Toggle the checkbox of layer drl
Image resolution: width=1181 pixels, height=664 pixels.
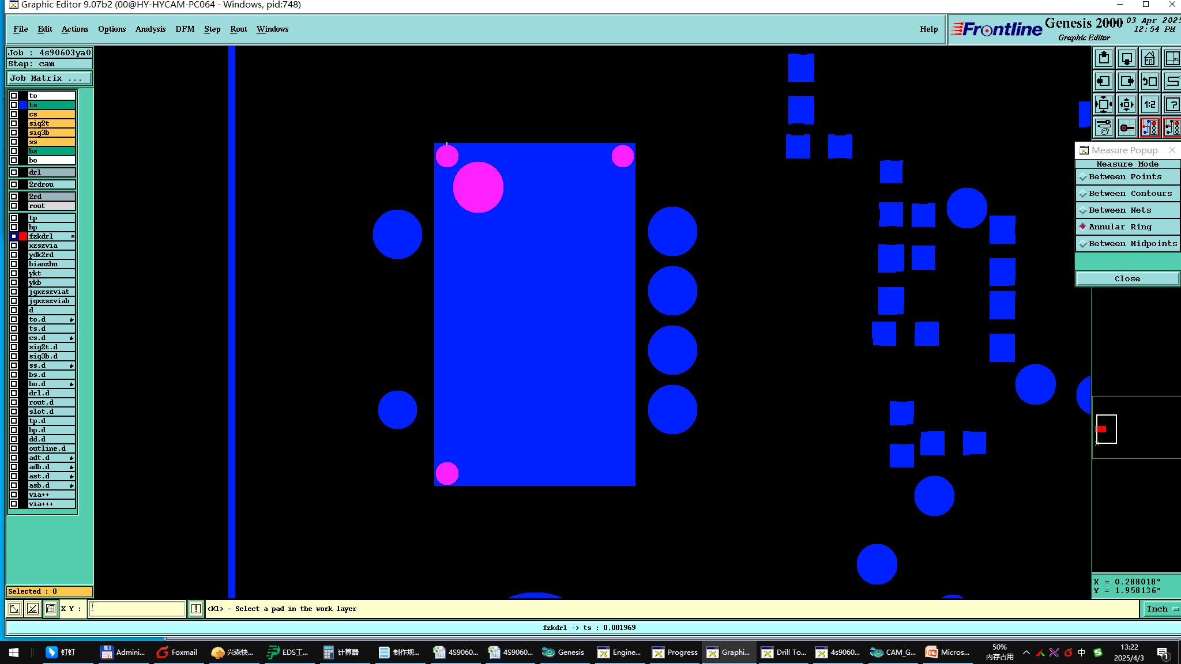[x=14, y=172]
